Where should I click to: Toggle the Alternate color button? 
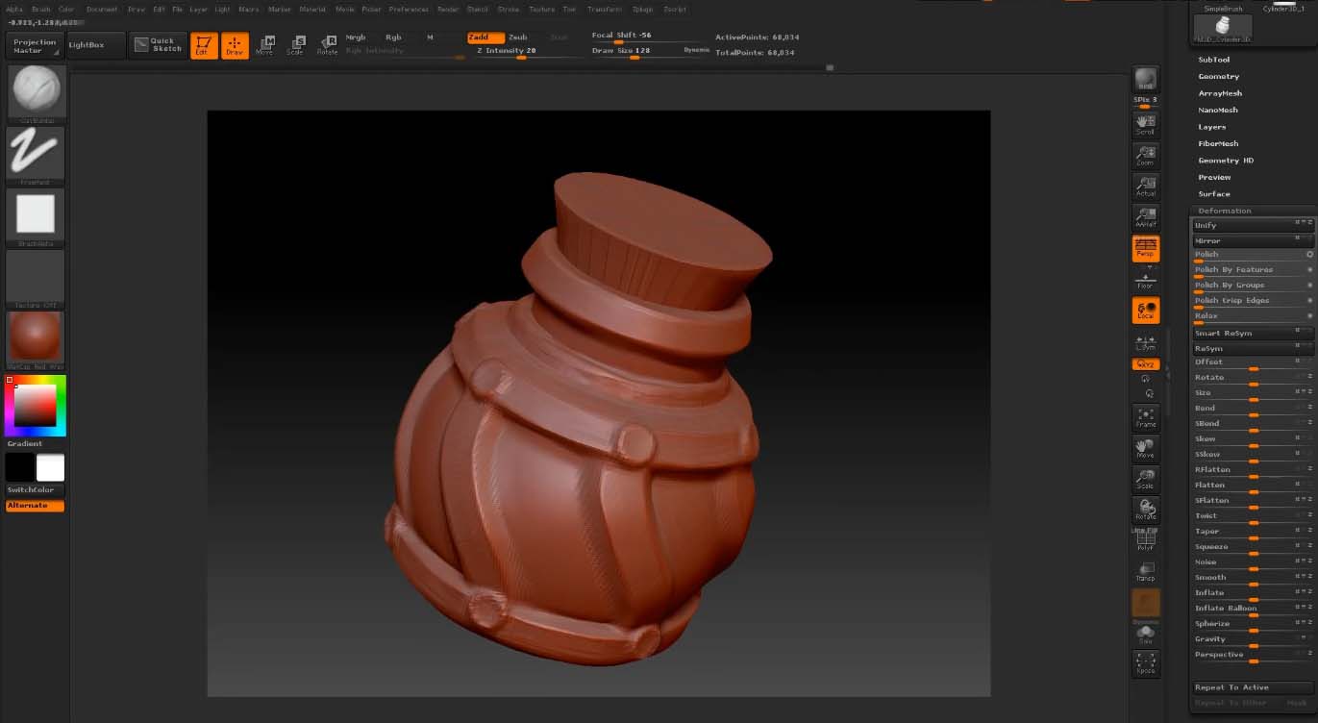coord(36,506)
